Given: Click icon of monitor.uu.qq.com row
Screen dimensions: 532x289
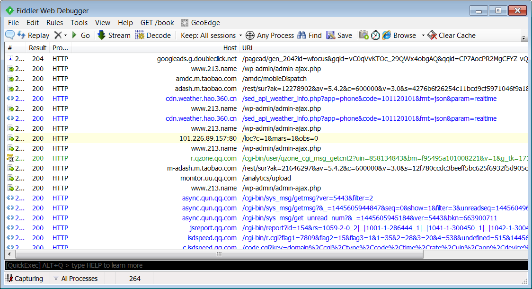Looking at the screenshot, I should click(11, 178).
